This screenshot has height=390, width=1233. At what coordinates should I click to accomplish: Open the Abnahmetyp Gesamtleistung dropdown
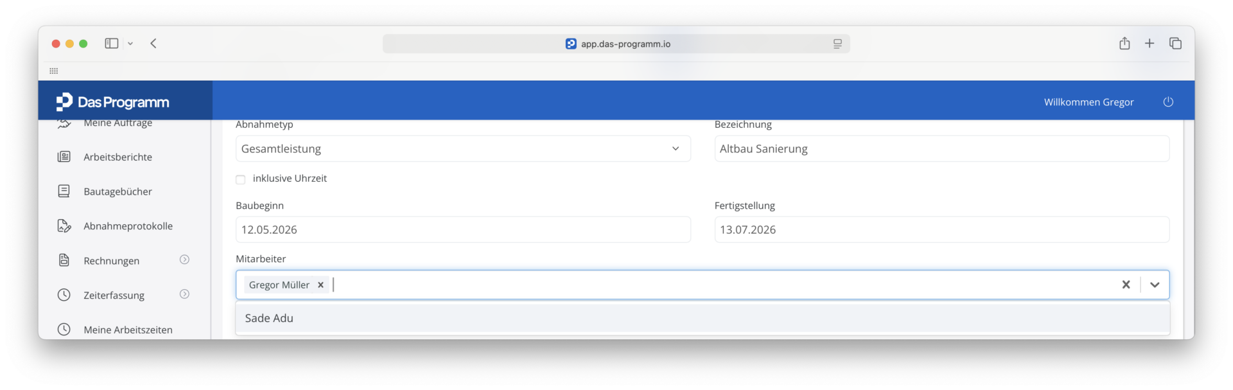(463, 148)
